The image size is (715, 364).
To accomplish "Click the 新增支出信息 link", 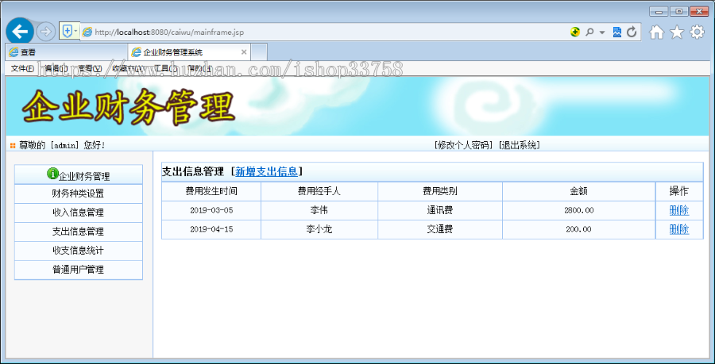I will (x=267, y=171).
